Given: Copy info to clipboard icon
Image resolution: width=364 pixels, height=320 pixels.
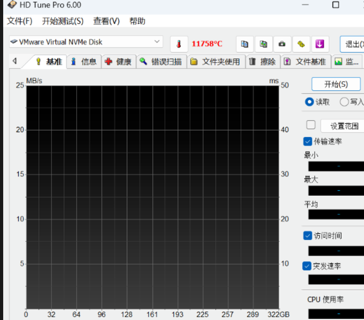Looking at the screenshot, I should [245, 44].
